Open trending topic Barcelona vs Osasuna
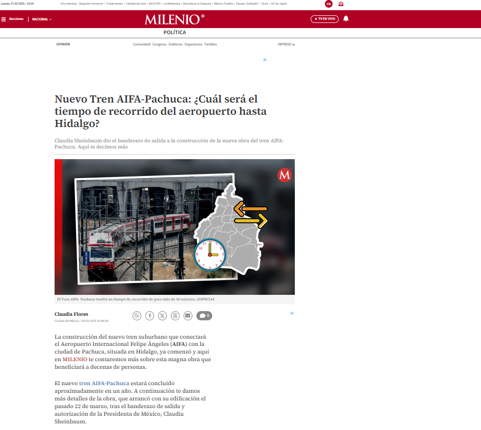Screen dimensions: 481x430 click(197, 4)
